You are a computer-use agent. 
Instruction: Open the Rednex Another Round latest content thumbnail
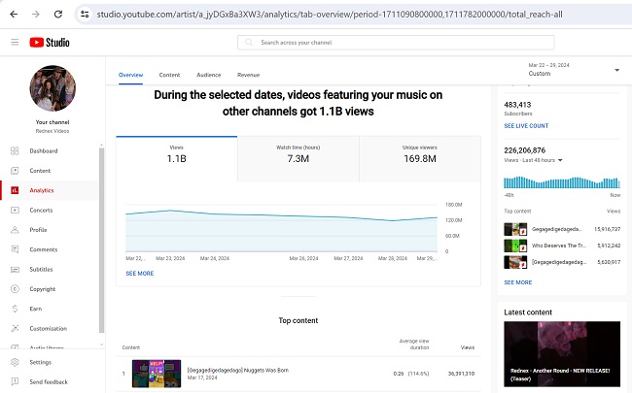[x=562, y=355]
